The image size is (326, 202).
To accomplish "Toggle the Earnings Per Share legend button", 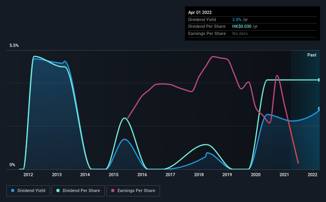I will pyautogui.click(x=133, y=191).
